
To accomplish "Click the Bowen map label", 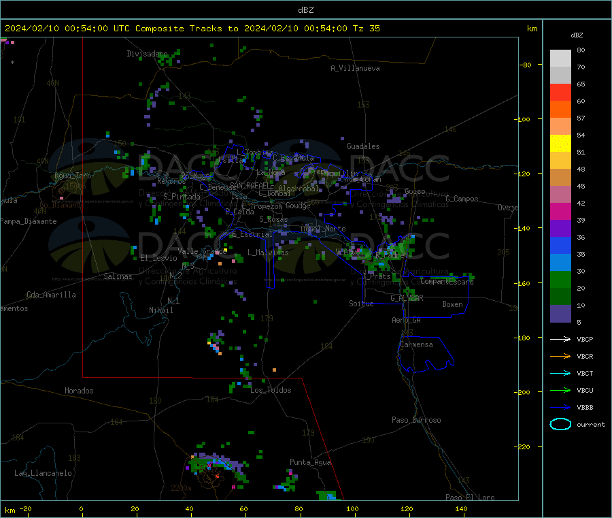I will [452, 304].
